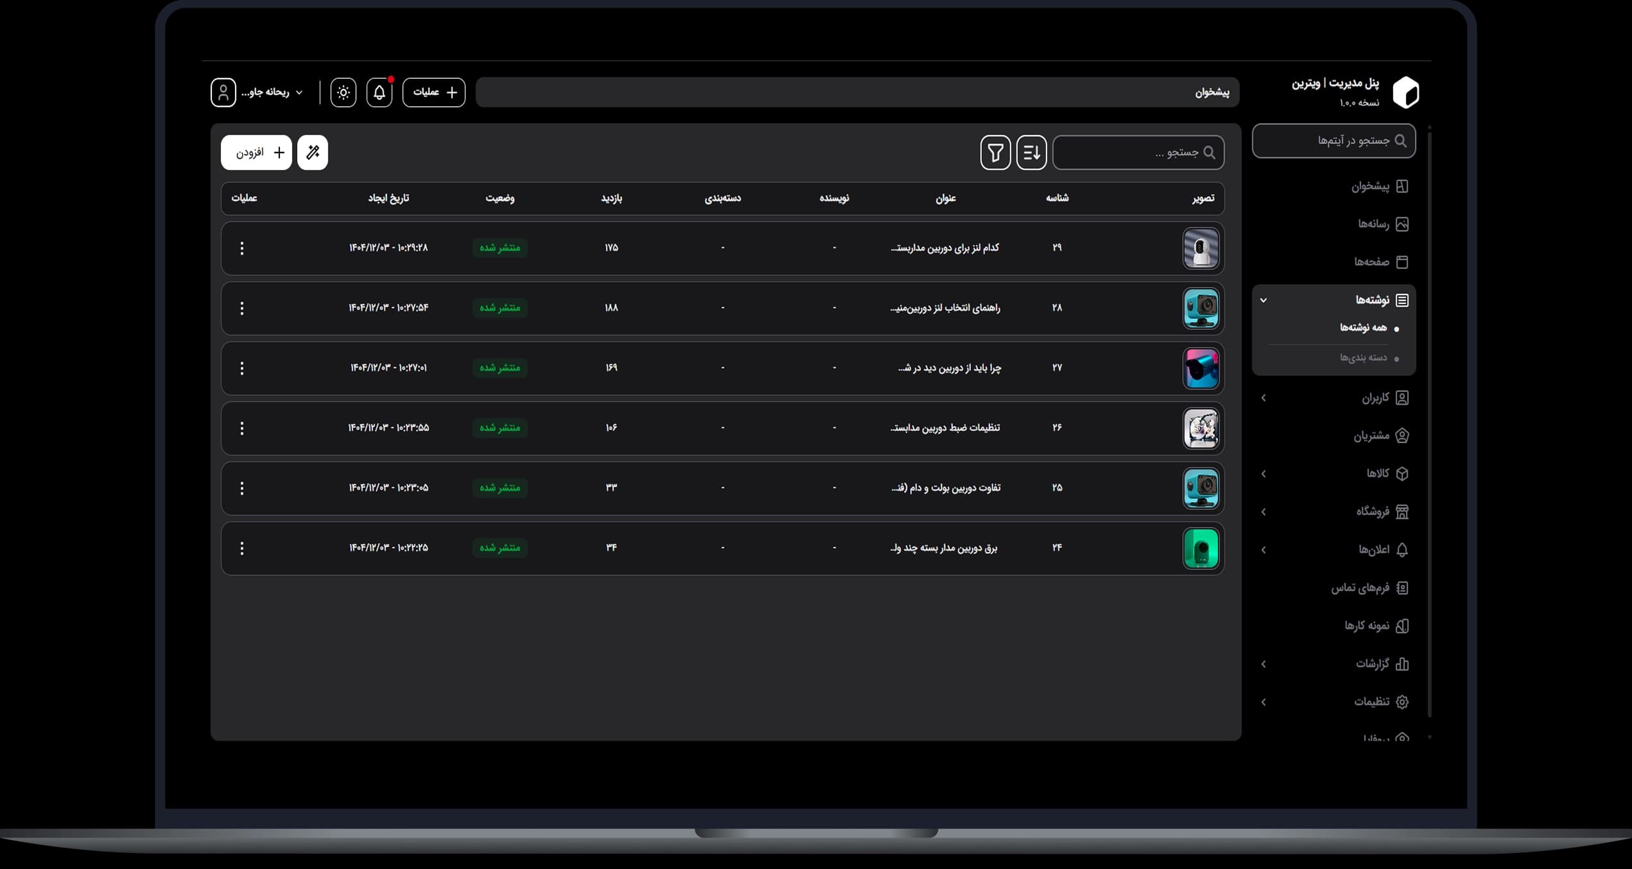Viewport: 1632px width, 869px height.
Task: Expand the کالاها sidebar section
Action: [x=1334, y=474]
